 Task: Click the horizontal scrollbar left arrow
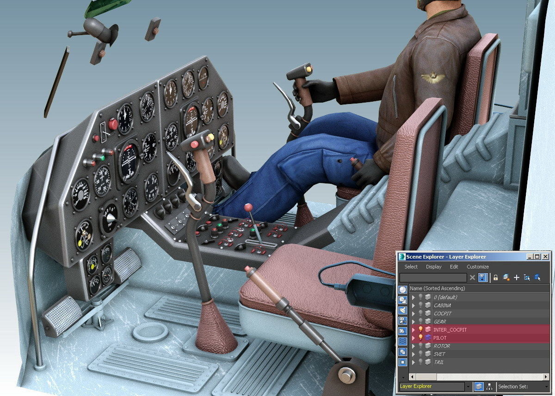[412, 377]
